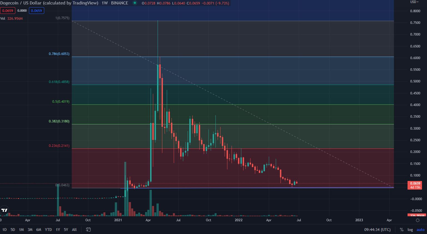Select the YTD time range
Screen dimensions: 427x234
[x=48, y=230]
